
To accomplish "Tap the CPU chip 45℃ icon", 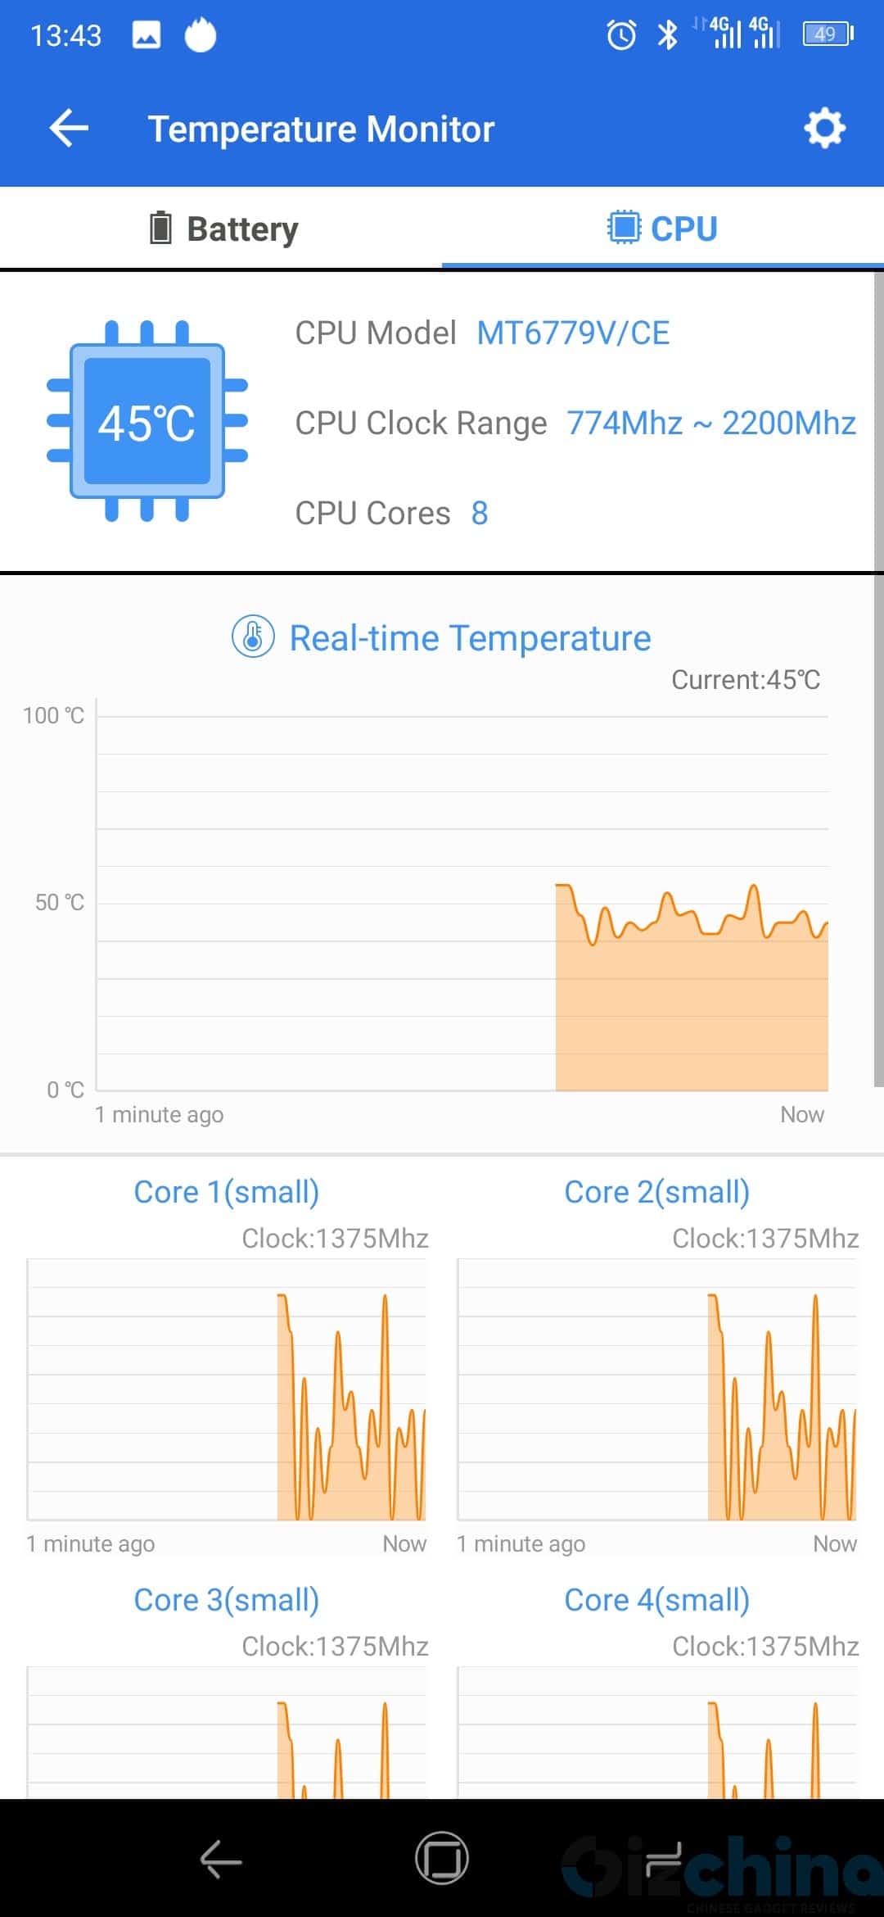I will tap(147, 421).
